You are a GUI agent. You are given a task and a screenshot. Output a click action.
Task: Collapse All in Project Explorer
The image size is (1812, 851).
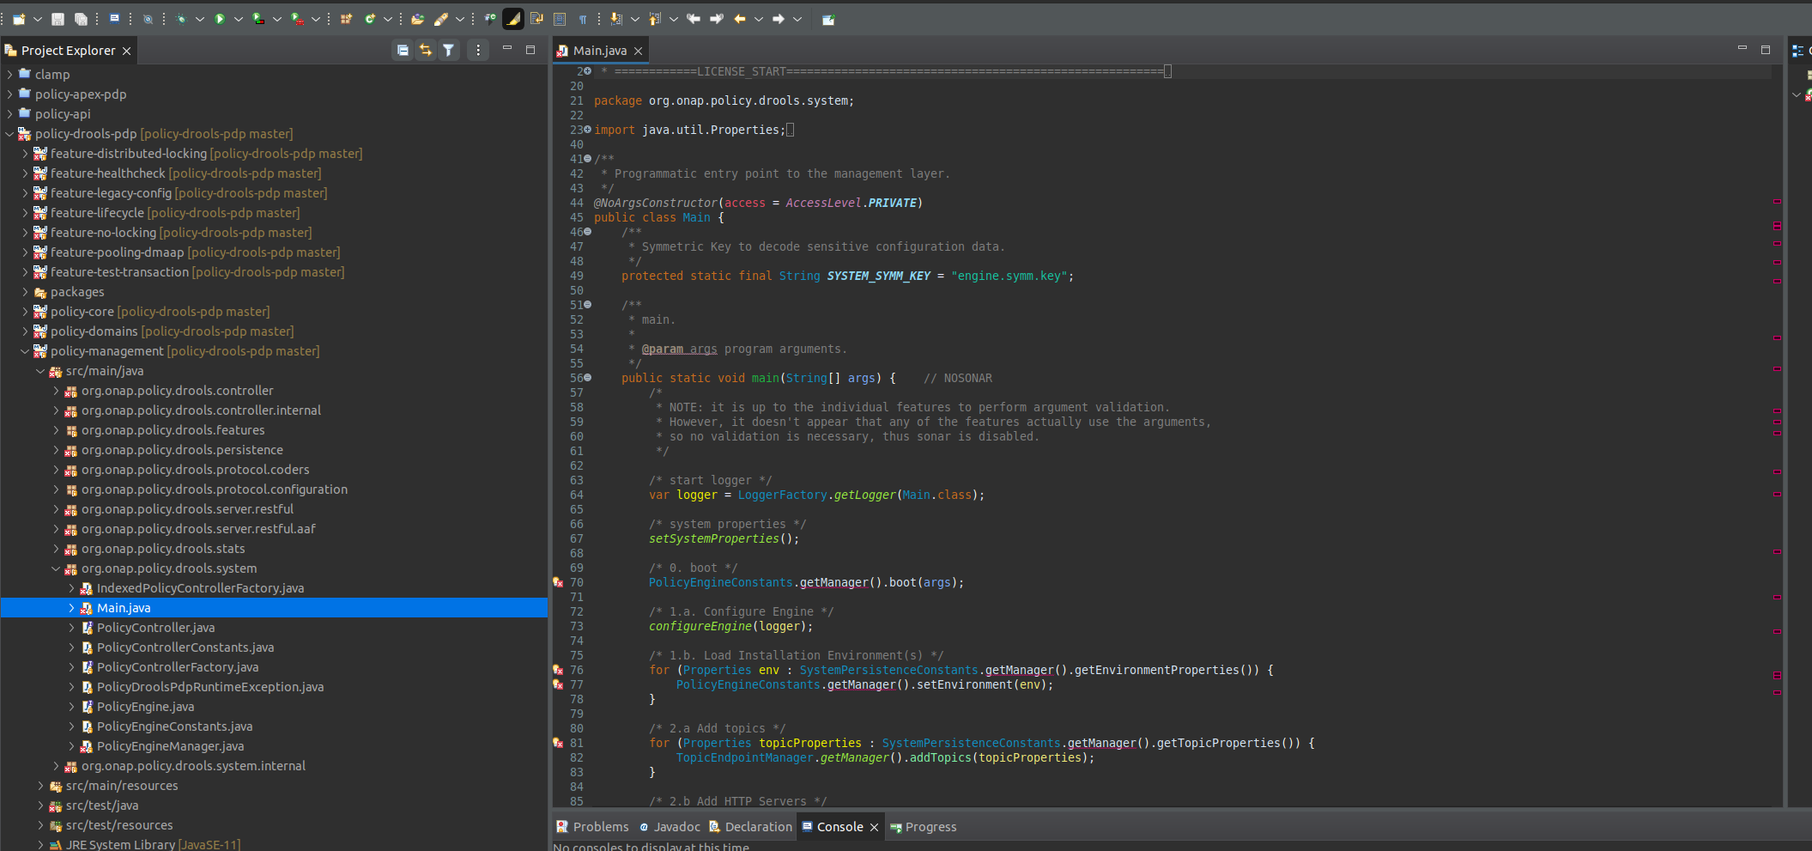coord(403,51)
